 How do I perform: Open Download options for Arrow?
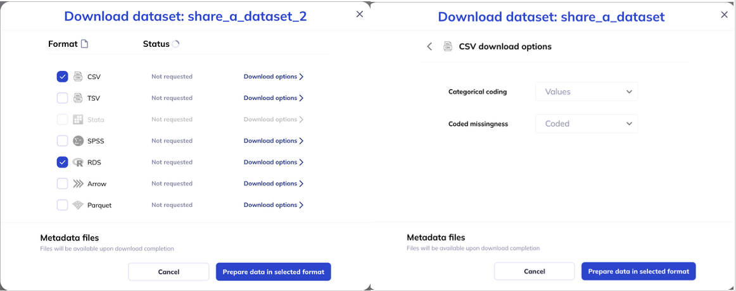[x=274, y=183]
